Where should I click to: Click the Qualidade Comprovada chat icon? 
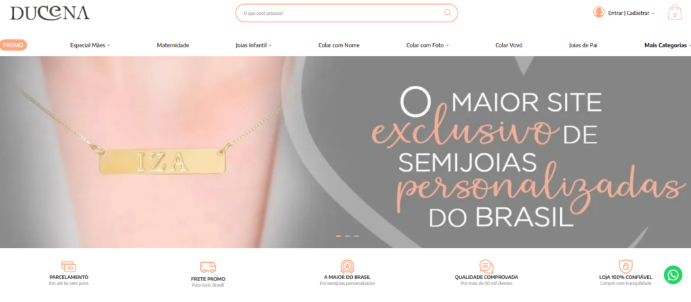click(x=487, y=266)
